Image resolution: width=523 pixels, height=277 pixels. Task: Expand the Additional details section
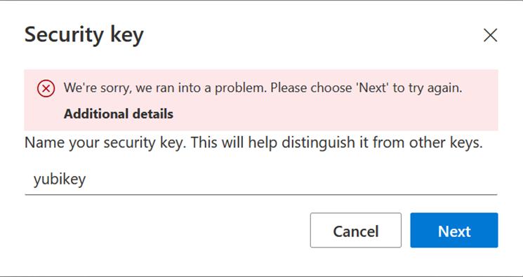click(x=119, y=114)
